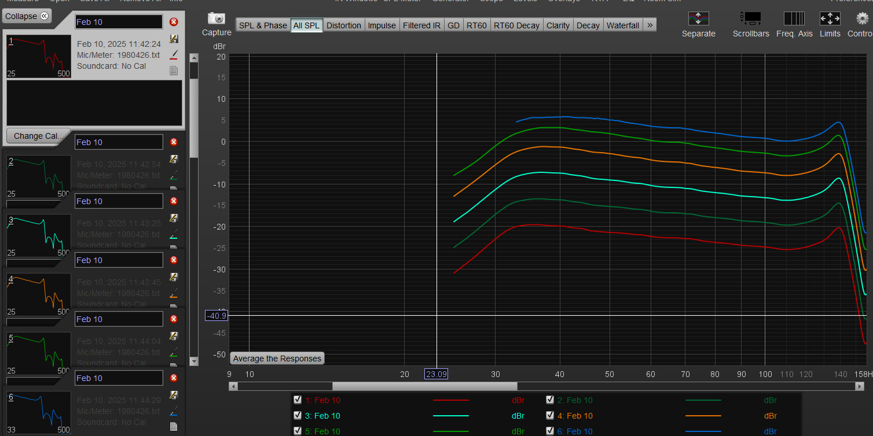
Task: Save measurement 4 using its disk icon
Action: [174, 277]
